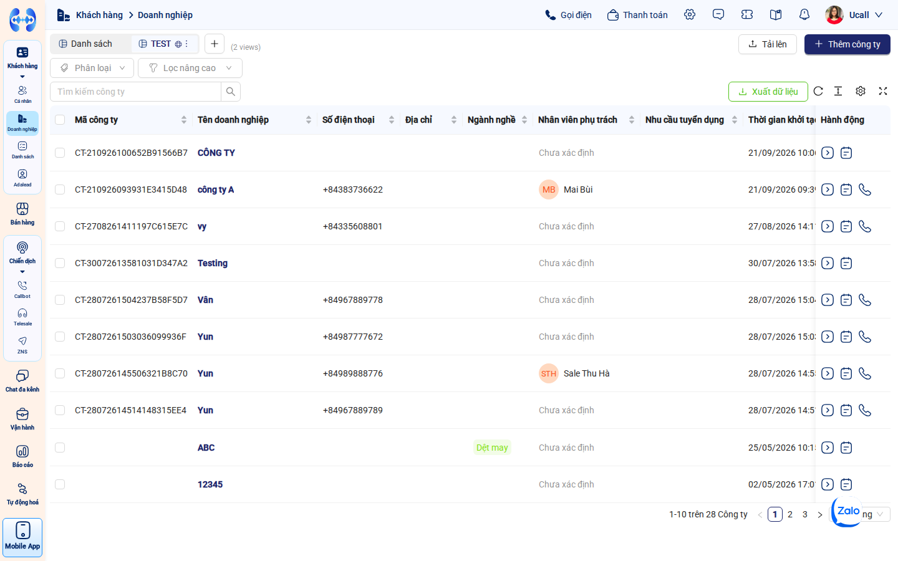Toggle select-all checkbox in table header
This screenshot has width=898, height=561.
(60, 120)
